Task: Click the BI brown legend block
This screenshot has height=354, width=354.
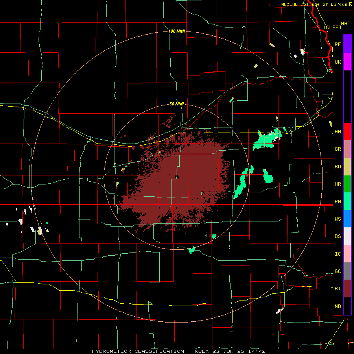Action: pyautogui.click(x=347, y=289)
